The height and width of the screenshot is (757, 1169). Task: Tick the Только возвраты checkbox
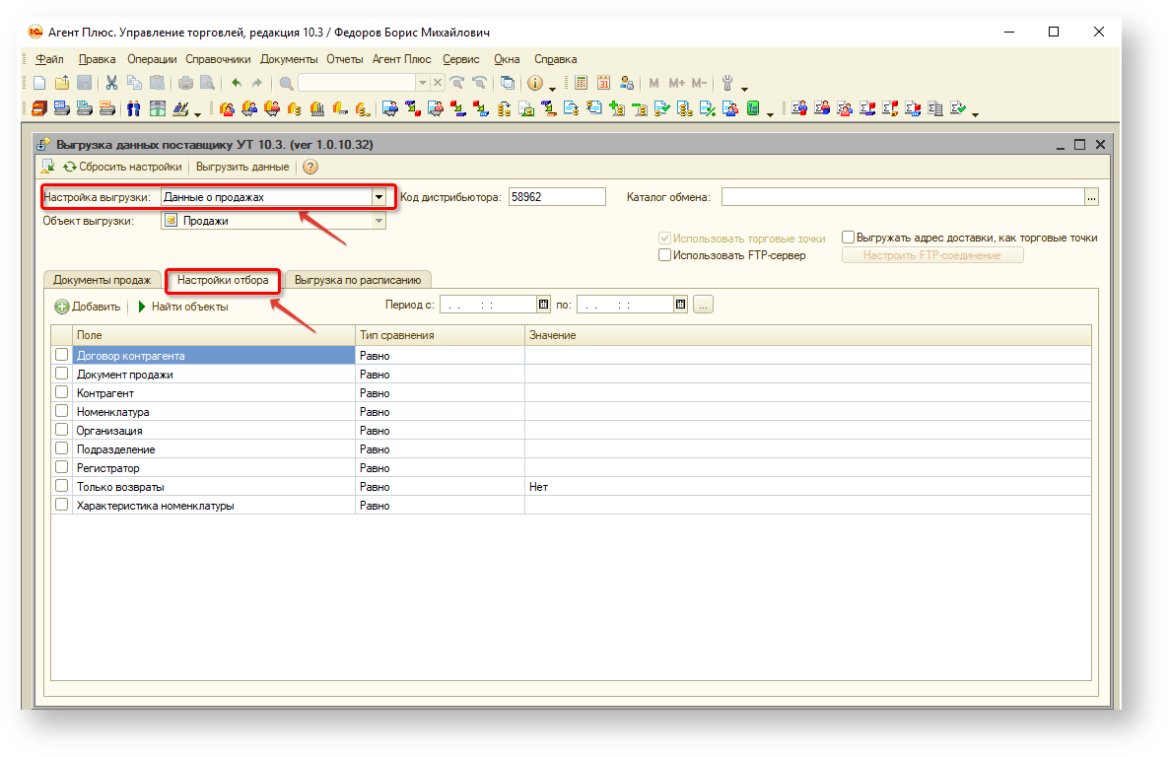pyautogui.click(x=62, y=486)
